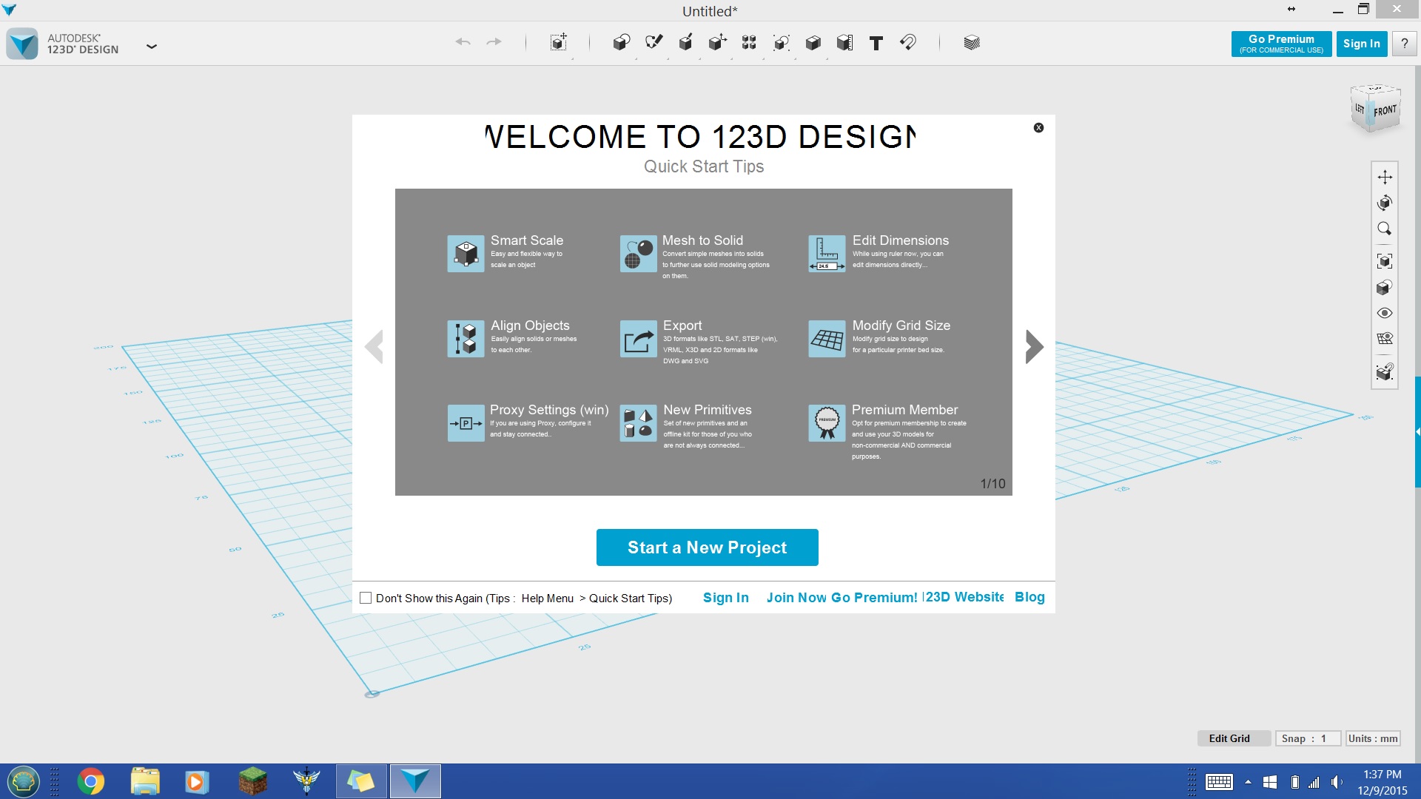Viewport: 1421px width, 799px height.
Task: Open the Transform tool
Action: (x=559, y=42)
